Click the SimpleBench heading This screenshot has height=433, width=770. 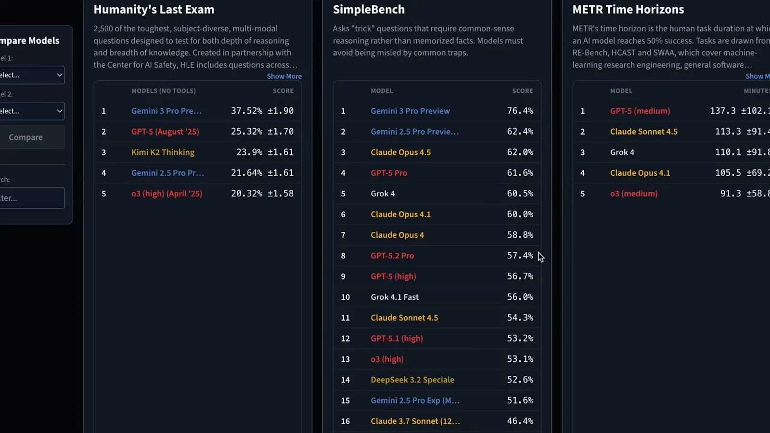[369, 10]
